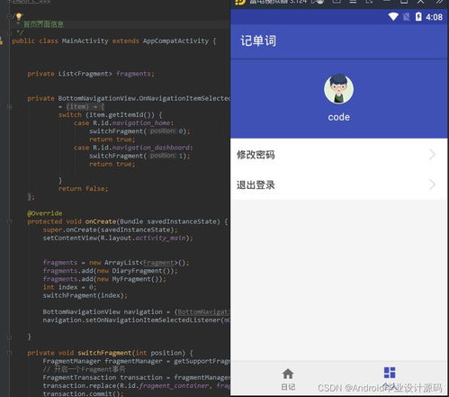Tap the cartoon user avatar picture
Screen dimensions: 449x397
tap(338, 89)
